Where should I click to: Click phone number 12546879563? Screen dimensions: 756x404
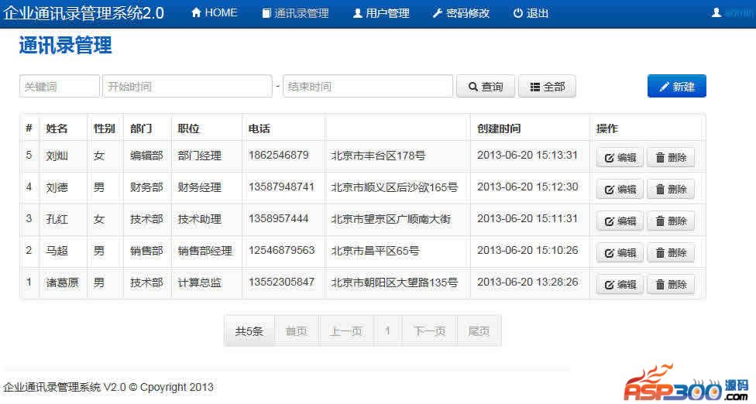point(281,251)
